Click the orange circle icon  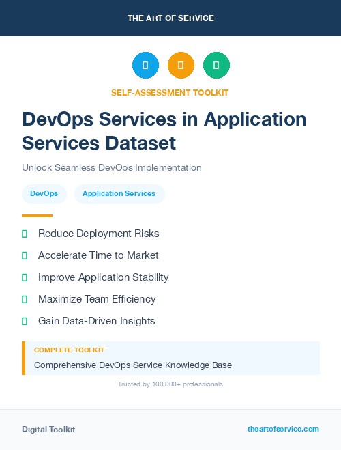pos(181,65)
